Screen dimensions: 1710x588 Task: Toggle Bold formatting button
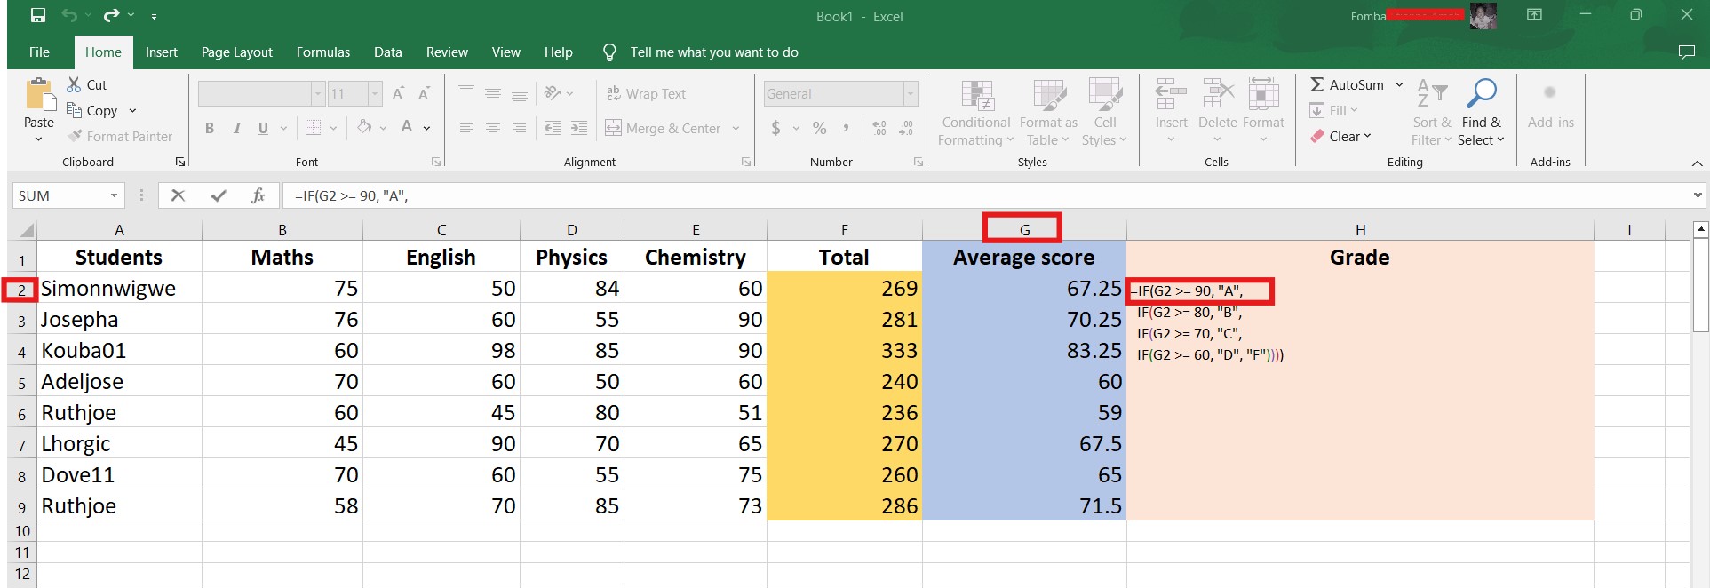point(210,128)
